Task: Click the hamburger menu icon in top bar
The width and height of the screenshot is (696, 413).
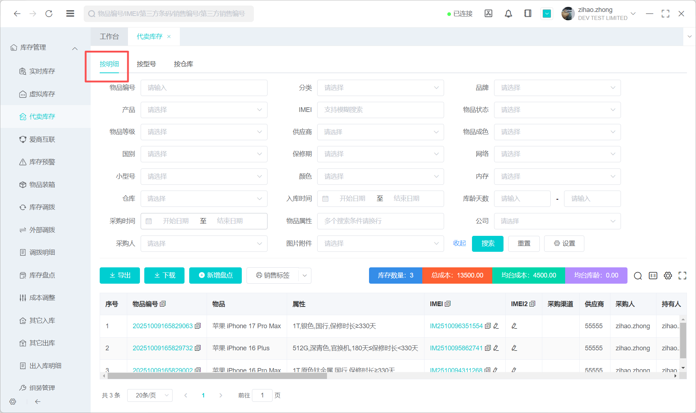Action: 70,14
